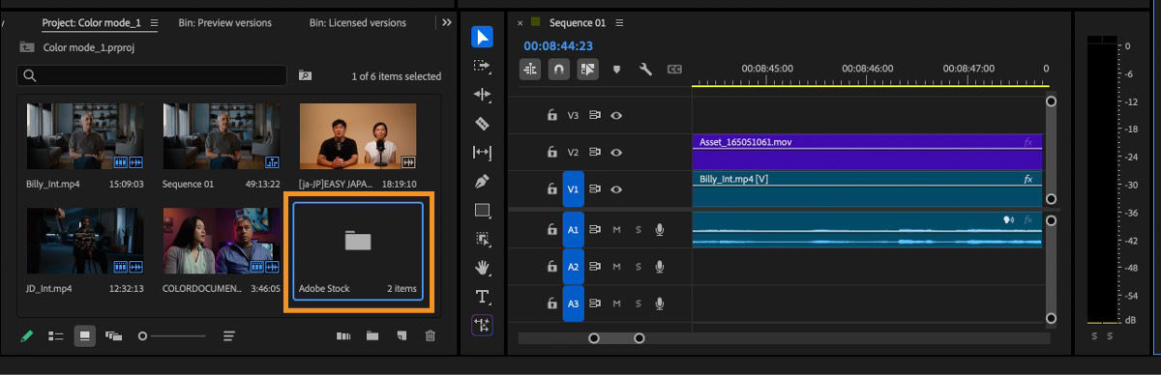Toggle A1 track targeting button

click(573, 230)
